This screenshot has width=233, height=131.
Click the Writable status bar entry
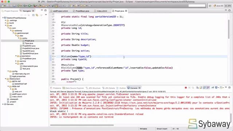143,129
